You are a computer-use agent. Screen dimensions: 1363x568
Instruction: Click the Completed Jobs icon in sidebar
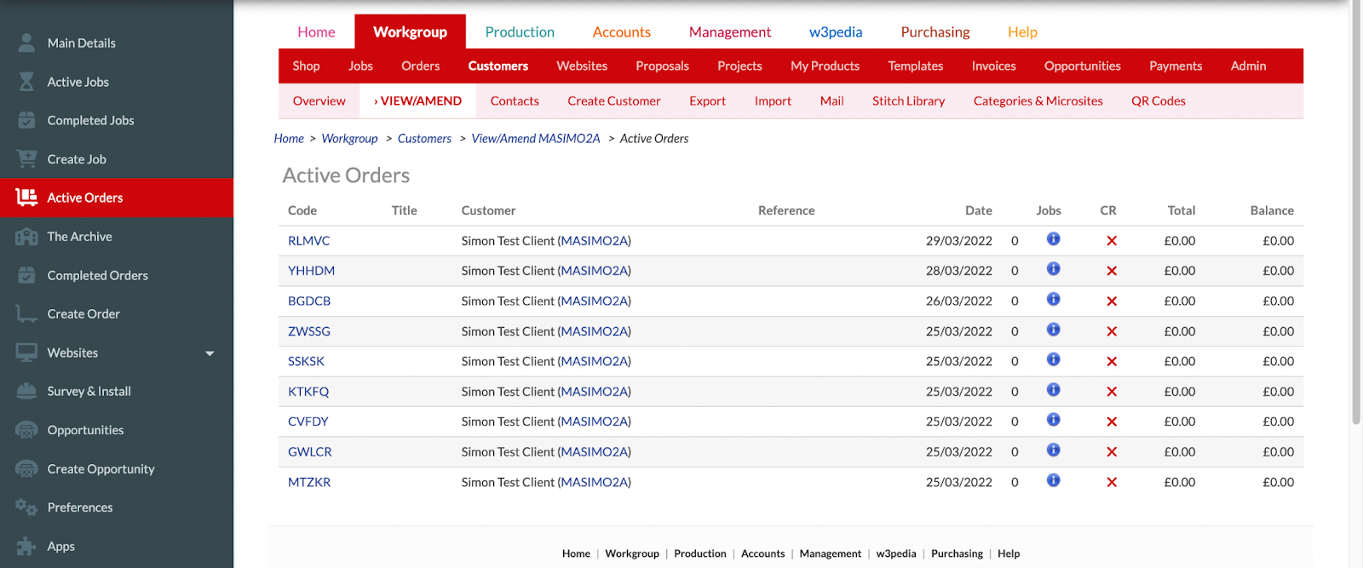click(26, 120)
